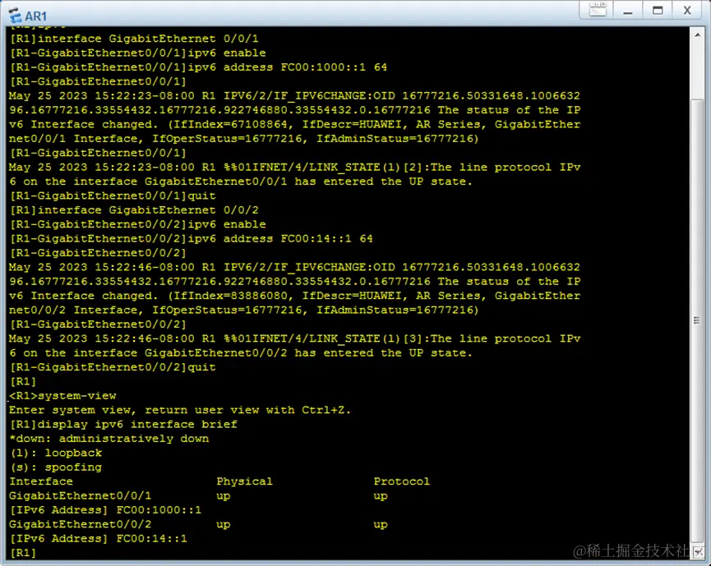
Task: Click the AR1 window title text
Action: pyautogui.click(x=36, y=16)
